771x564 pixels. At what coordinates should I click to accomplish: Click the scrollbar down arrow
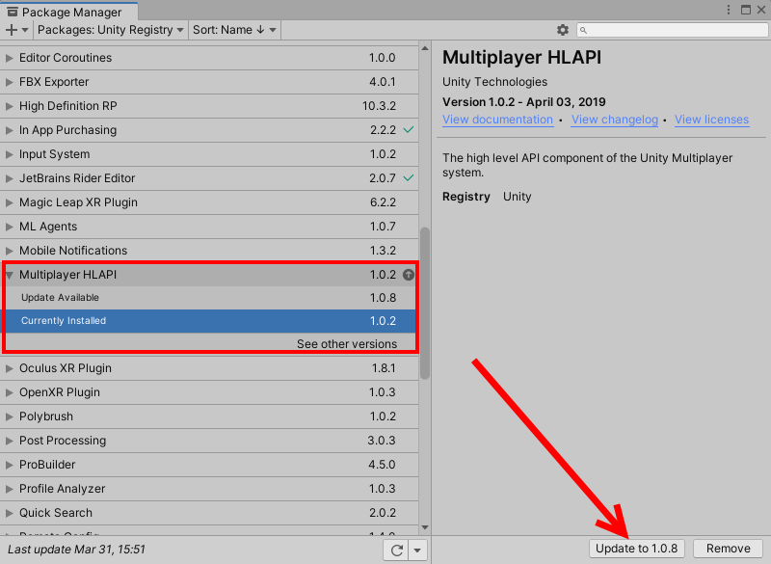(x=425, y=527)
